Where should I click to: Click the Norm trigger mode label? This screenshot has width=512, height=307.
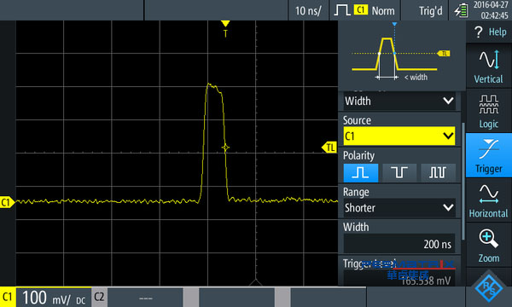click(383, 11)
